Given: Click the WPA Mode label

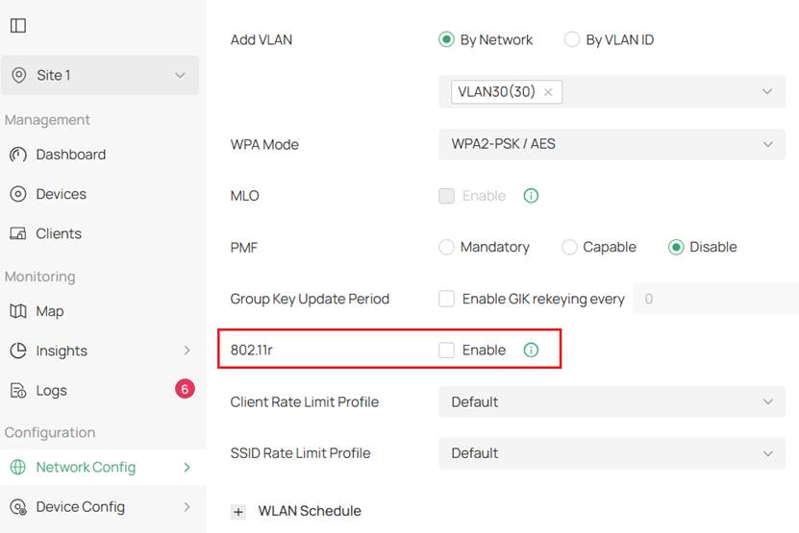Looking at the screenshot, I should pyautogui.click(x=264, y=145).
